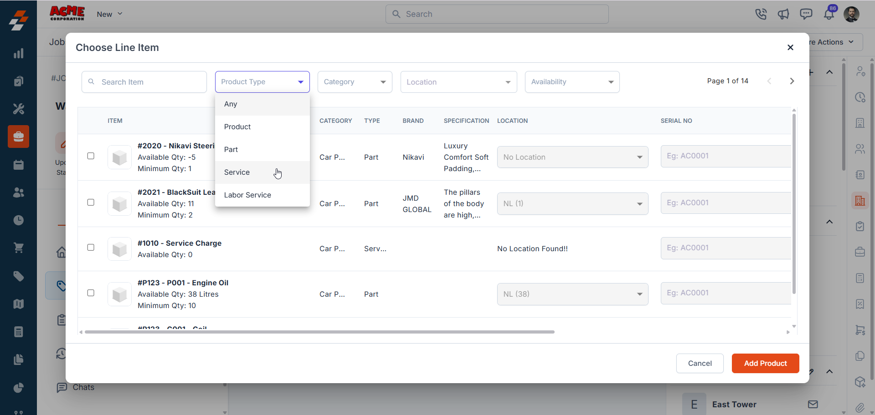Open the wrench and screwdriver tools sidebar icon
Image resolution: width=875 pixels, height=415 pixels.
tap(19, 109)
